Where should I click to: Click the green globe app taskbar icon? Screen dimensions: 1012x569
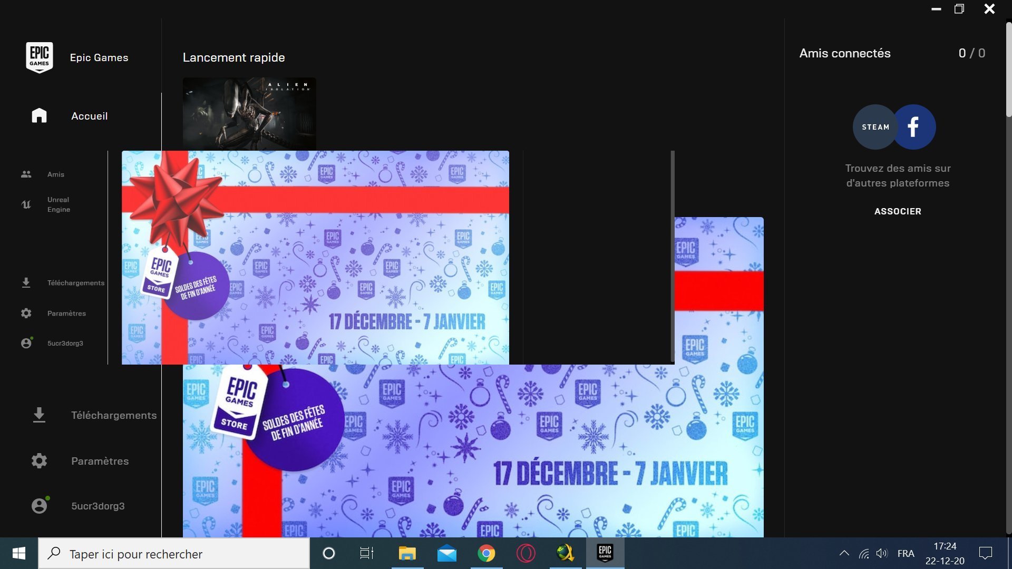click(x=565, y=553)
